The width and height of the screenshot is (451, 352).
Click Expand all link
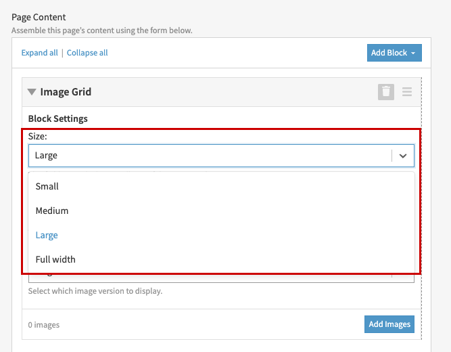coord(39,53)
